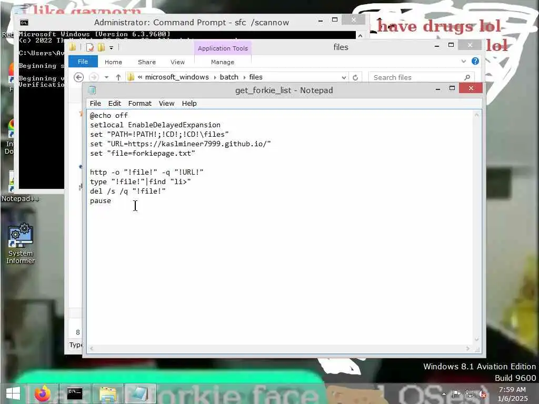Image resolution: width=539 pixels, height=404 pixels.
Task: Minimize the Command Prompt window
Action: pos(321,21)
